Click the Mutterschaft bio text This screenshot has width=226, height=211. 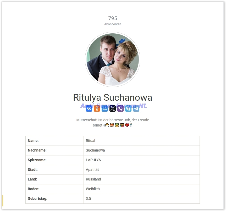click(x=113, y=120)
